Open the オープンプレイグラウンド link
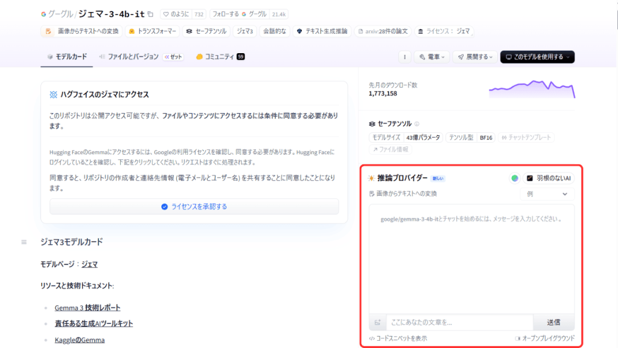The image size is (618, 348). tap(545, 338)
